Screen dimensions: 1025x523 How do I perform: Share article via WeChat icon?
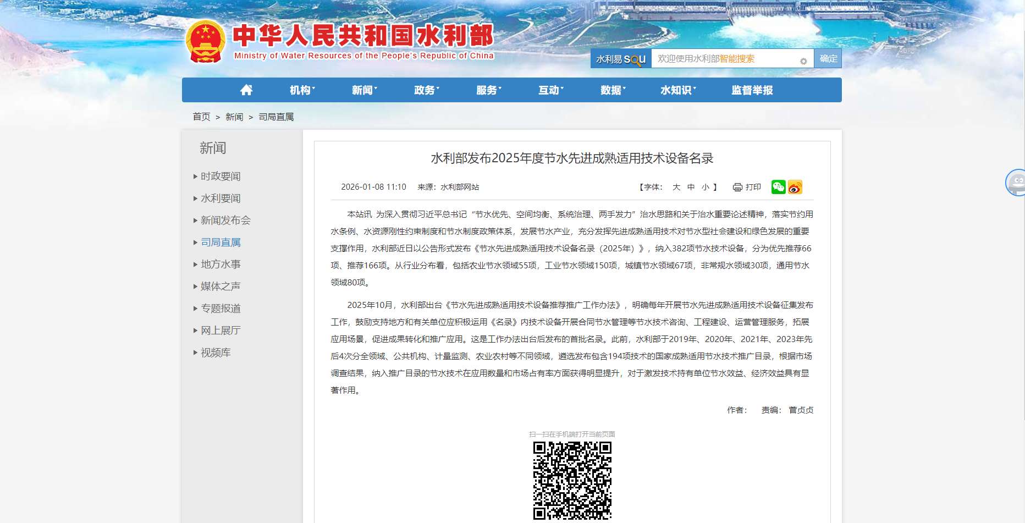tap(778, 187)
